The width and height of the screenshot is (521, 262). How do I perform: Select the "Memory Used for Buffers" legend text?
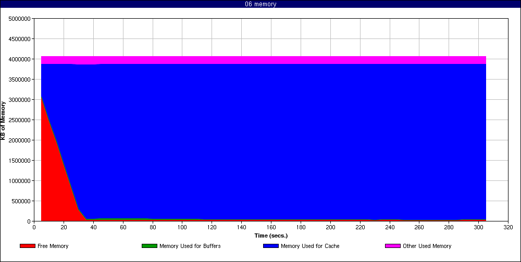(x=190, y=246)
